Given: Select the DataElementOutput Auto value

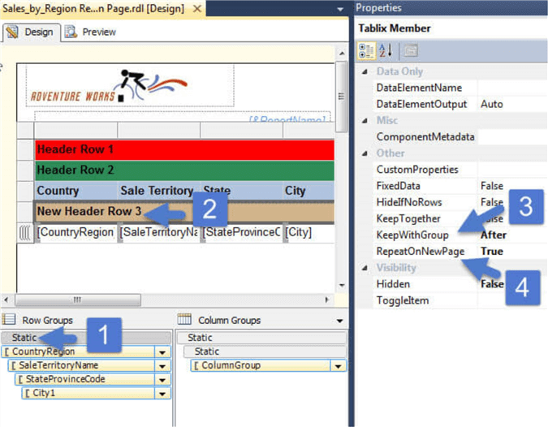Looking at the screenshot, I should [492, 104].
